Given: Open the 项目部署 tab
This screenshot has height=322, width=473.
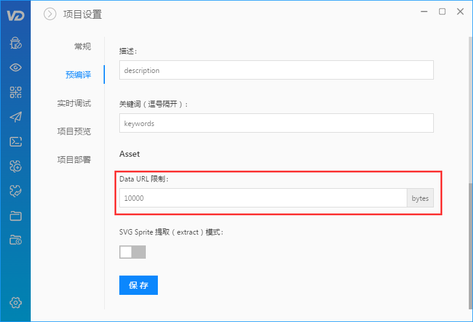Looking at the screenshot, I should 74,159.
